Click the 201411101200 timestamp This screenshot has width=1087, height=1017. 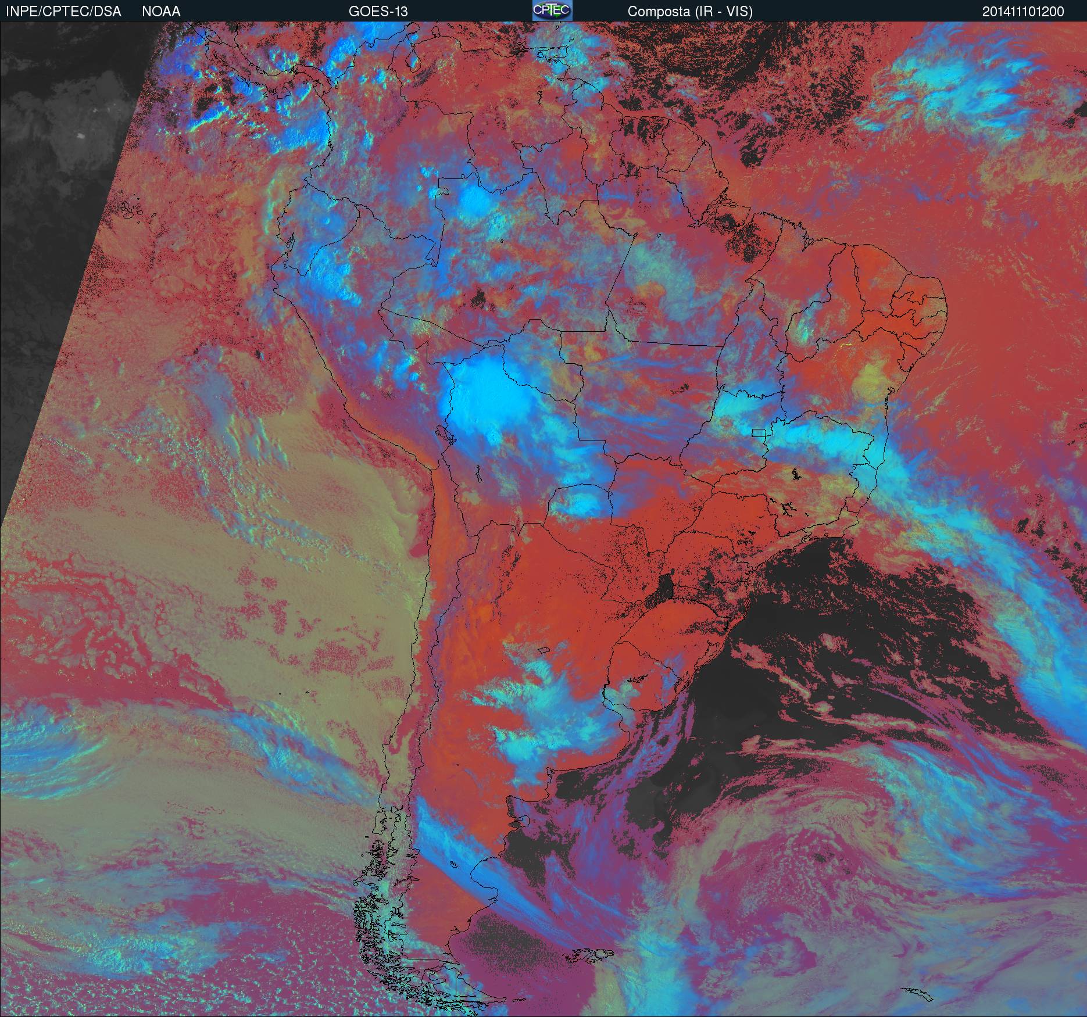[x=1023, y=12]
